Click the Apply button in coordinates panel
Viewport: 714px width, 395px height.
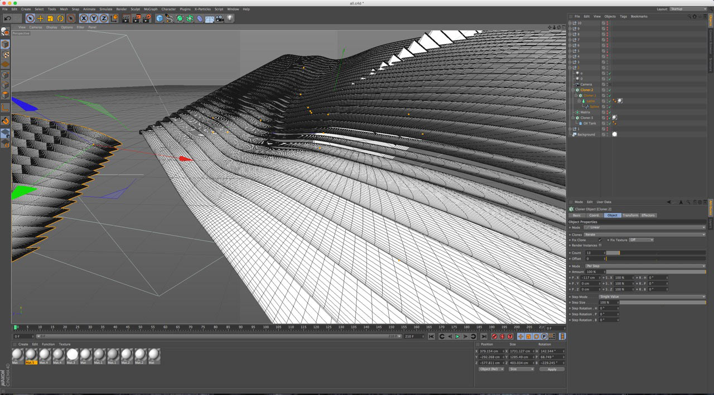point(552,369)
